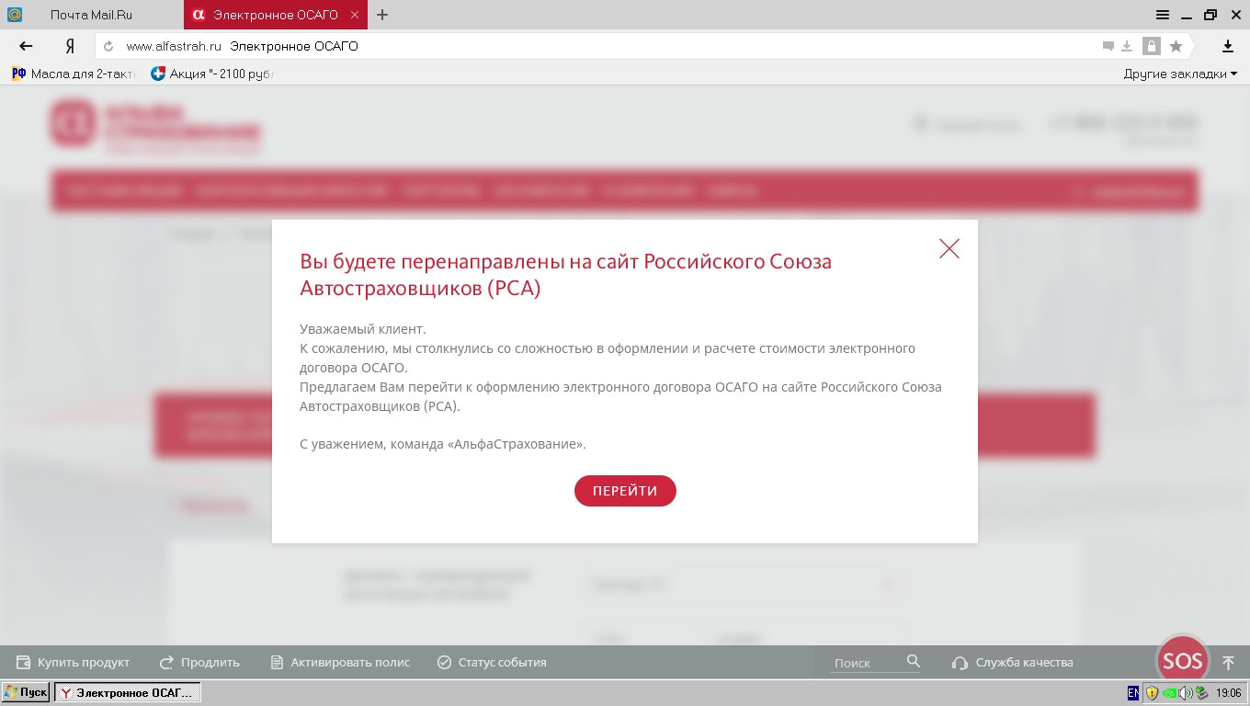This screenshot has height=706, width=1250.
Task: Open the browser downloads arrow icon
Action: tap(1227, 46)
